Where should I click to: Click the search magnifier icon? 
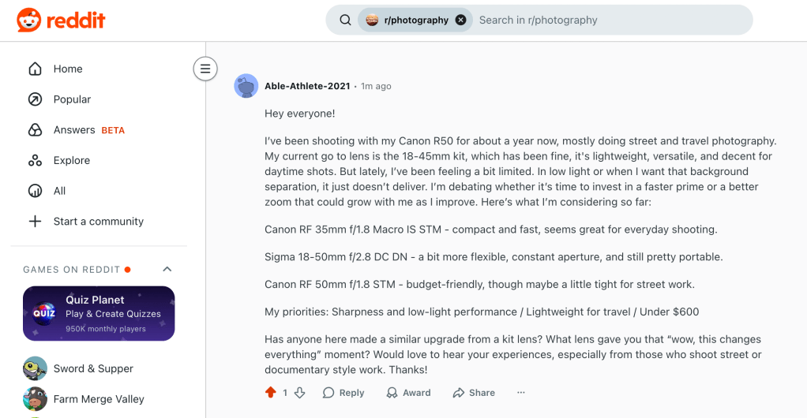pyautogui.click(x=345, y=21)
